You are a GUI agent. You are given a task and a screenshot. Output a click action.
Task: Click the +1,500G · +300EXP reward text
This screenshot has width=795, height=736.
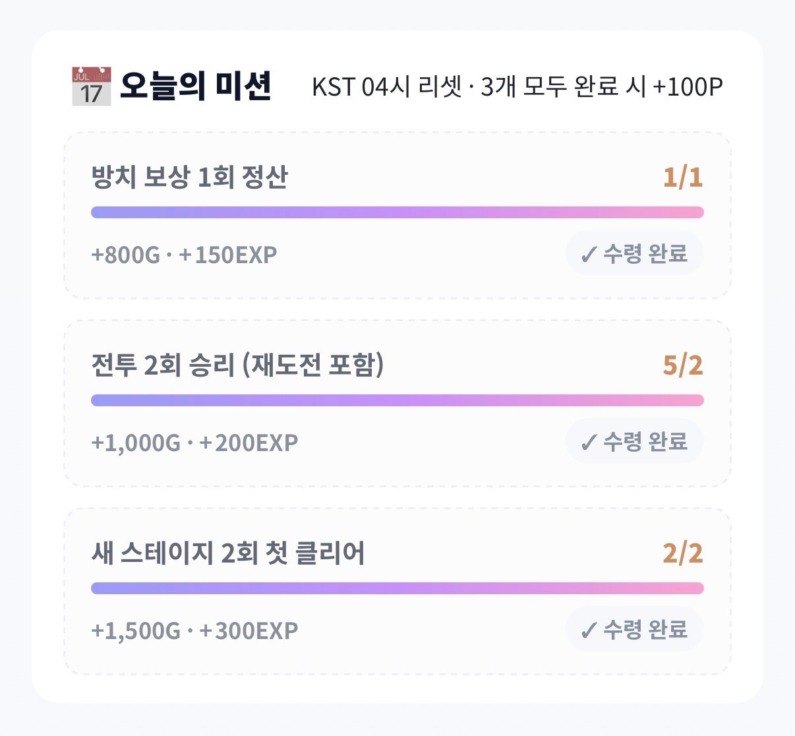coord(194,630)
